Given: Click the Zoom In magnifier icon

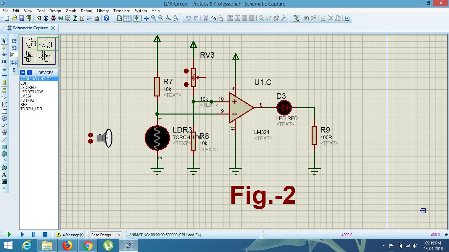Looking at the screenshot, I should click(154, 18).
